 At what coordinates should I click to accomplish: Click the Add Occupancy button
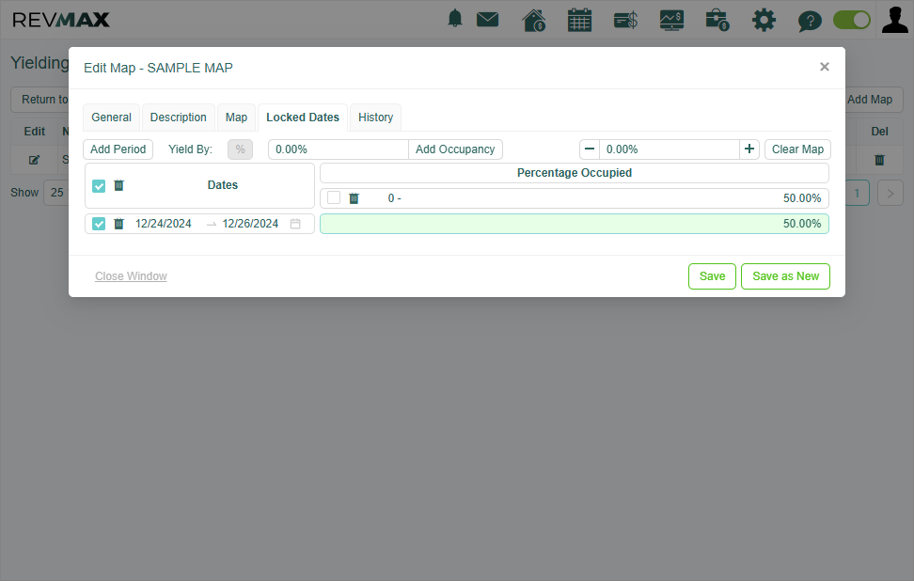(x=455, y=149)
